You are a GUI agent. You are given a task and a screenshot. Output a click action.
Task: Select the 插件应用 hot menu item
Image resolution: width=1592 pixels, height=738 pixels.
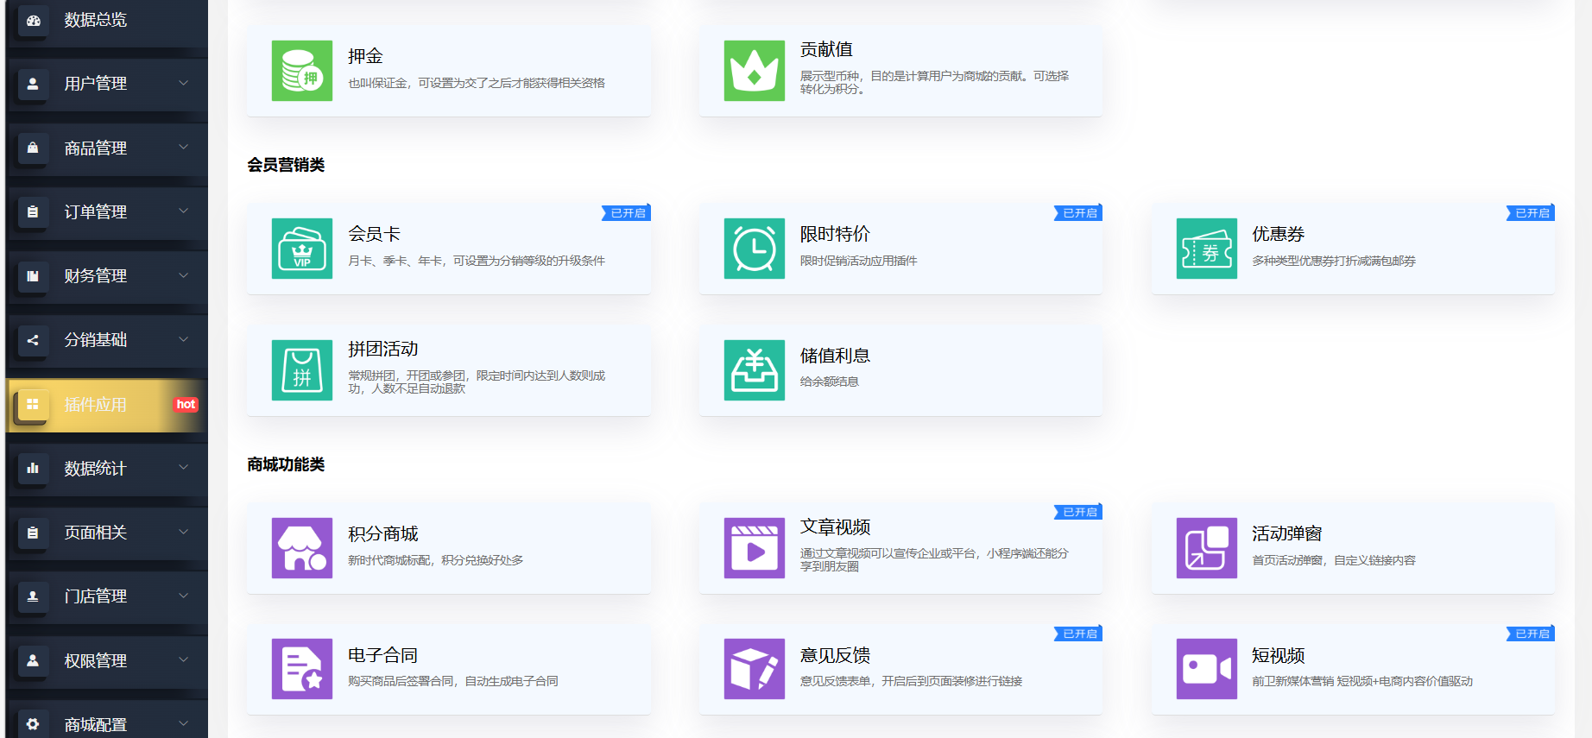[x=107, y=405]
